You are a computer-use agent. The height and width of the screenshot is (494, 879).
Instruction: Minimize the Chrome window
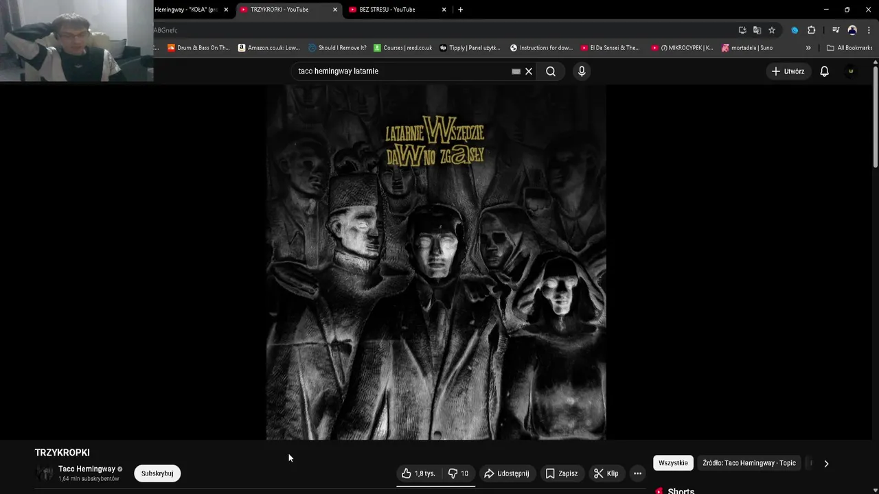pyautogui.click(x=826, y=10)
